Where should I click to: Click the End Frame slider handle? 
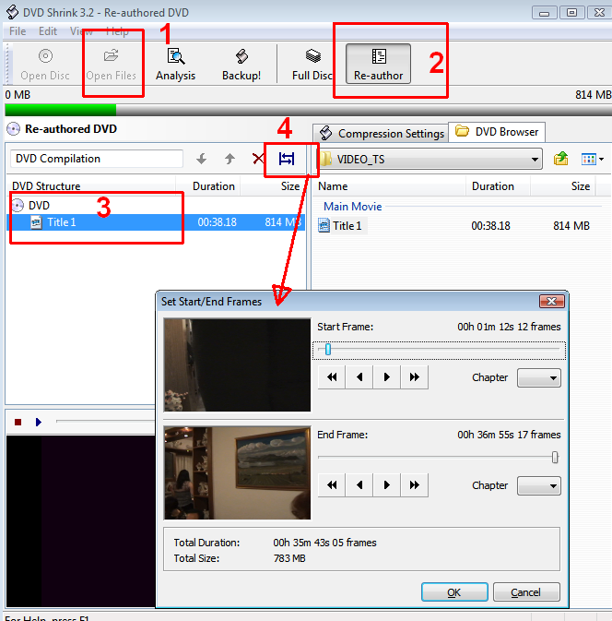(x=555, y=457)
